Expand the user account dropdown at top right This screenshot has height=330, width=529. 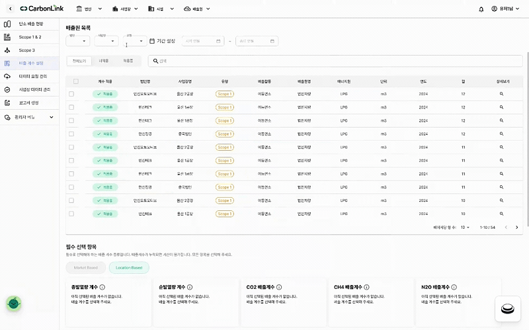click(x=505, y=9)
